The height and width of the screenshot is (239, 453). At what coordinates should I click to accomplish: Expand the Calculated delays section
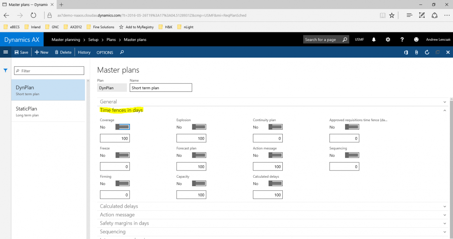[273, 206]
